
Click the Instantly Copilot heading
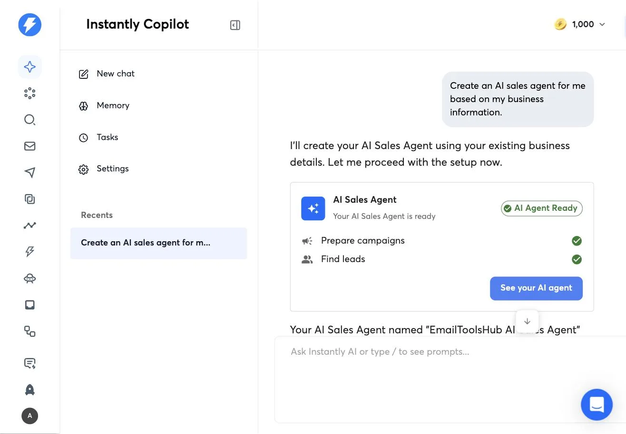[137, 24]
